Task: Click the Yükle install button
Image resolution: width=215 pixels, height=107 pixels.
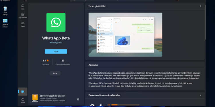Action: [56, 51]
